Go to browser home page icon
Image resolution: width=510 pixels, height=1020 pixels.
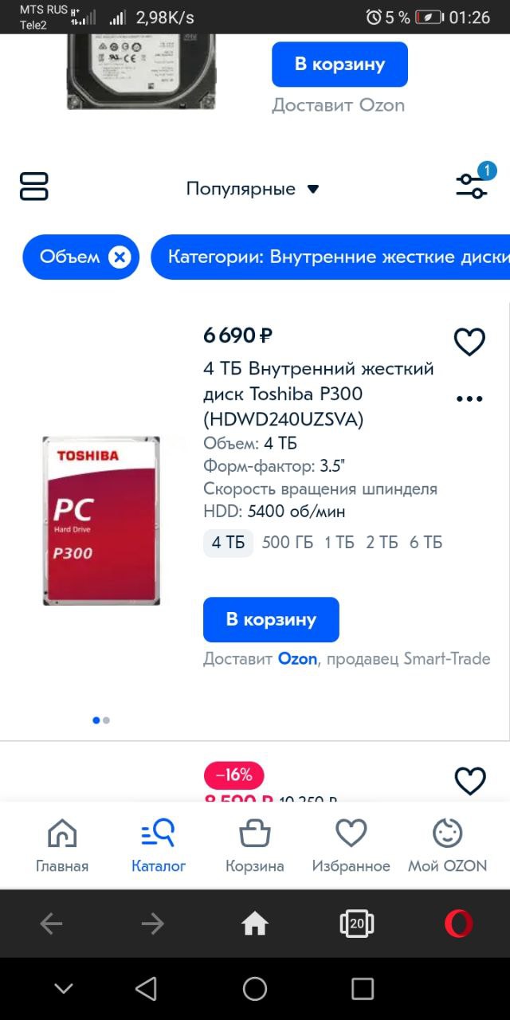pos(255,924)
